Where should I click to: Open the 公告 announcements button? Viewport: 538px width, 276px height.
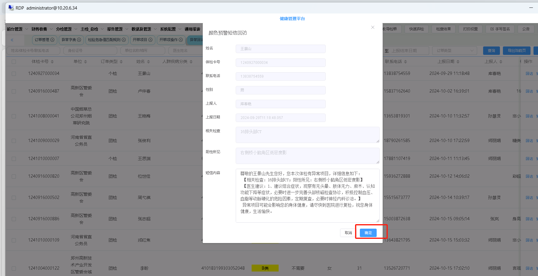(526, 29)
